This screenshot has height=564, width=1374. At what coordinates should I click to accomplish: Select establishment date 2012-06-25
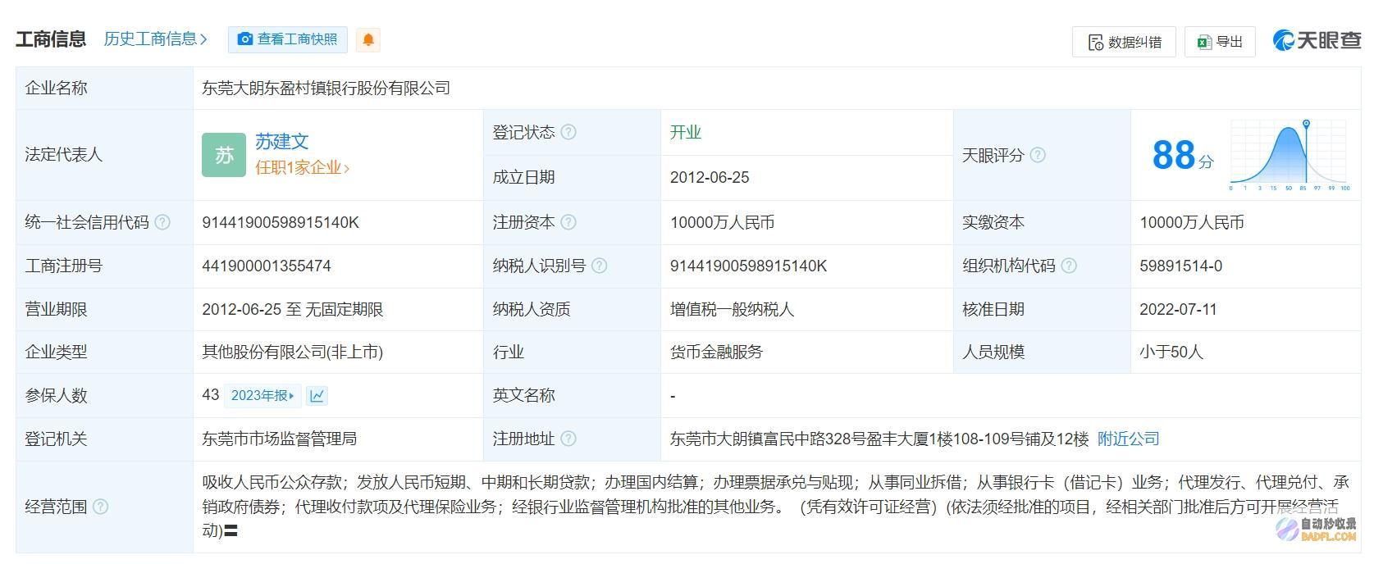(x=710, y=177)
